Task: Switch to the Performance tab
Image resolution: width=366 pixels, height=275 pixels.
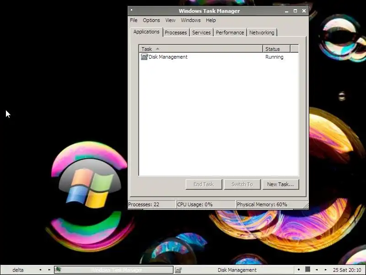Action: coord(230,33)
